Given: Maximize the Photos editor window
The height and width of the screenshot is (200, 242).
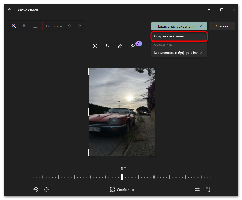Looking at the screenshot, I should tap(222, 10).
